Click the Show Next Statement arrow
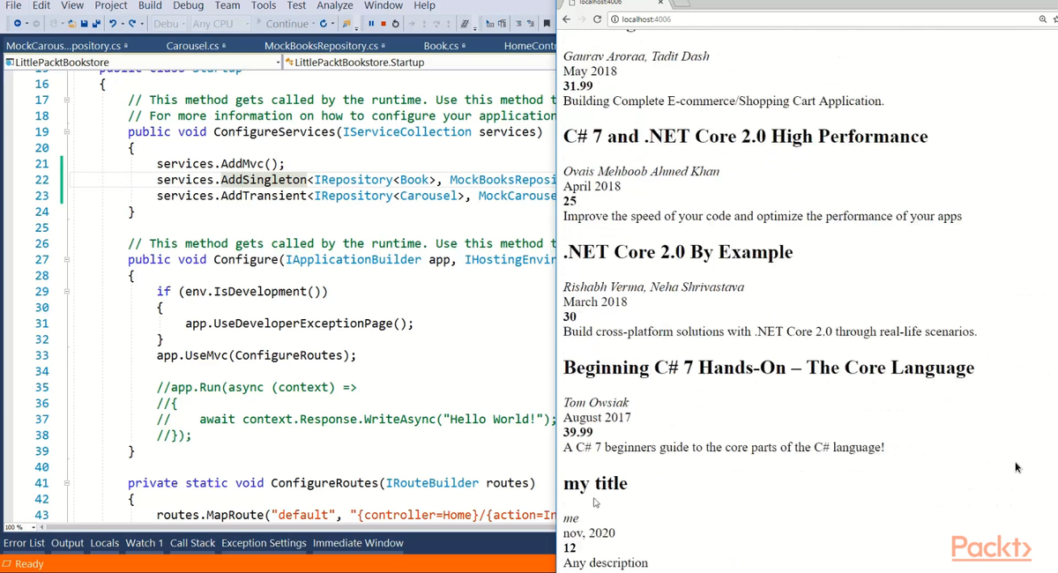Image resolution: width=1058 pixels, height=573 pixels. tap(412, 24)
